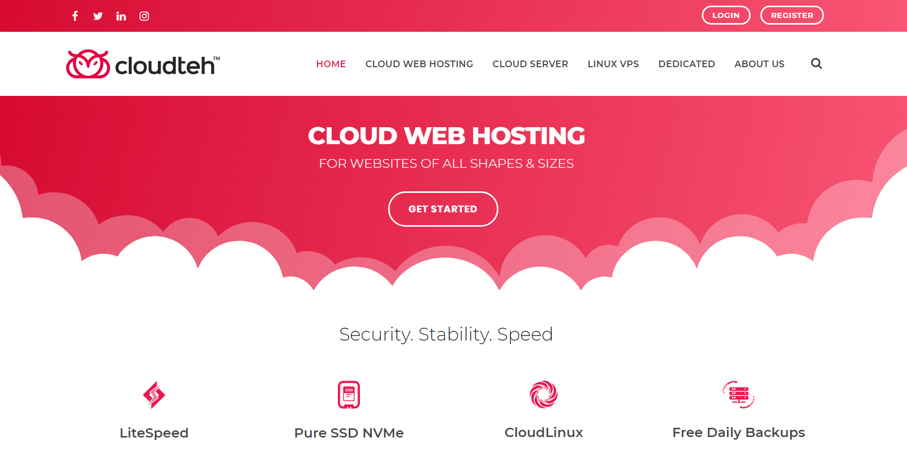
Task: Click the LiteSpeed feature icon
Action: point(154,394)
